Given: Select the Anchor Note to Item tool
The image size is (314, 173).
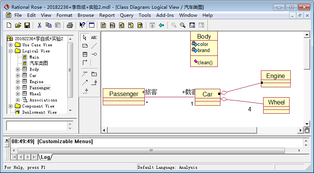Looking at the screenshot, I should [94, 46].
